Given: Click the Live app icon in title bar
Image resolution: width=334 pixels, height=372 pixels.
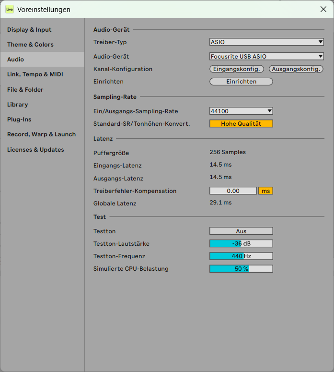Looking at the screenshot, I should pos(10,9).
